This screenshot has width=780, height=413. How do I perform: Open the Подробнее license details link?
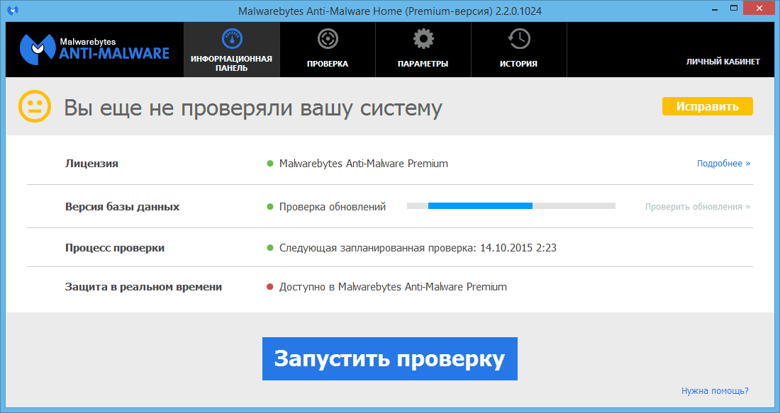click(723, 164)
